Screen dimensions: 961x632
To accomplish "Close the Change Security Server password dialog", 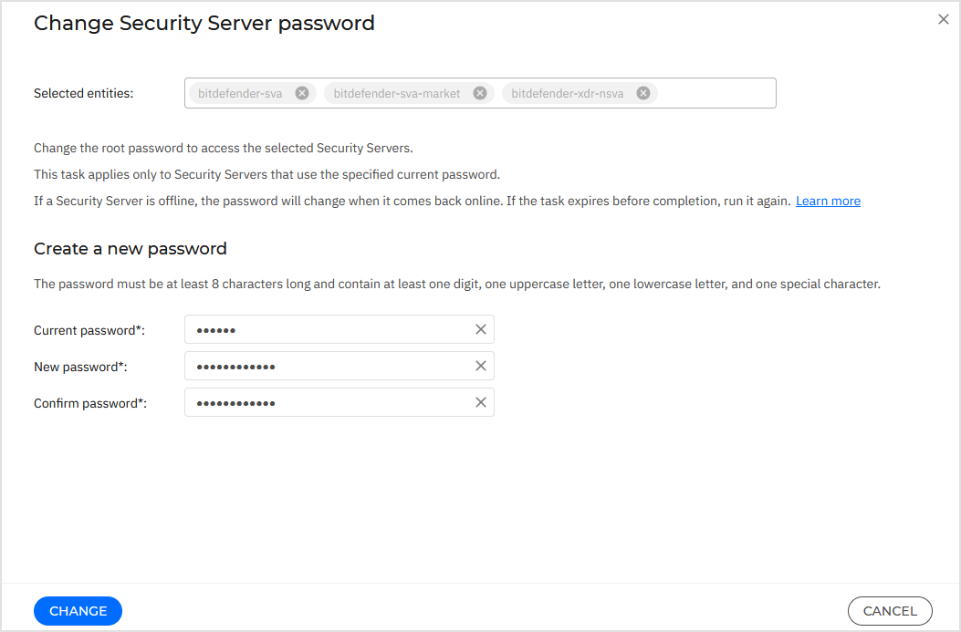I will point(943,19).
